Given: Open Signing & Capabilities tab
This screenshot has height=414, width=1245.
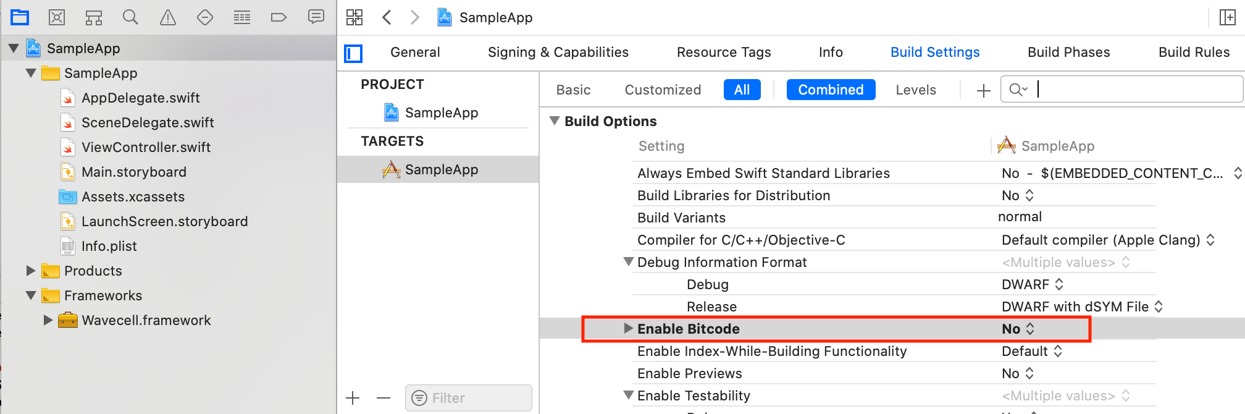Looking at the screenshot, I should click(558, 53).
